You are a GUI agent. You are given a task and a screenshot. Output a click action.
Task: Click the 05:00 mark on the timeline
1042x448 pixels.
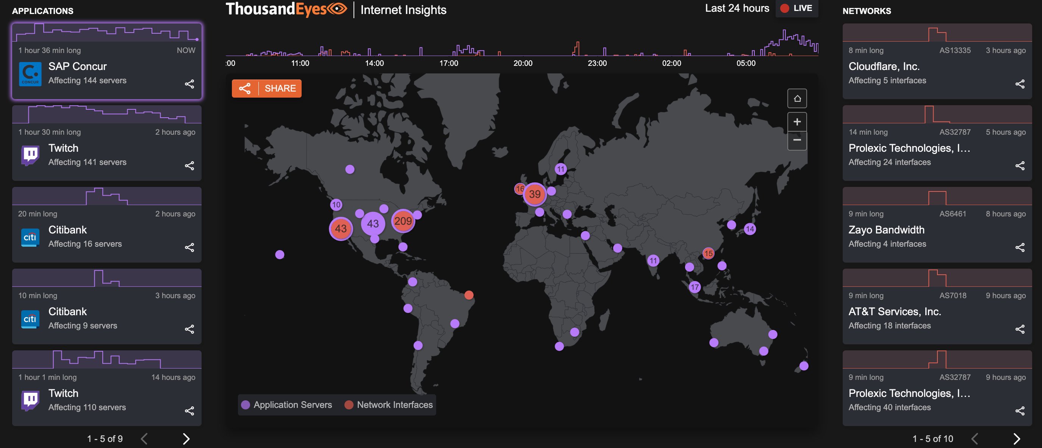[746, 63]
